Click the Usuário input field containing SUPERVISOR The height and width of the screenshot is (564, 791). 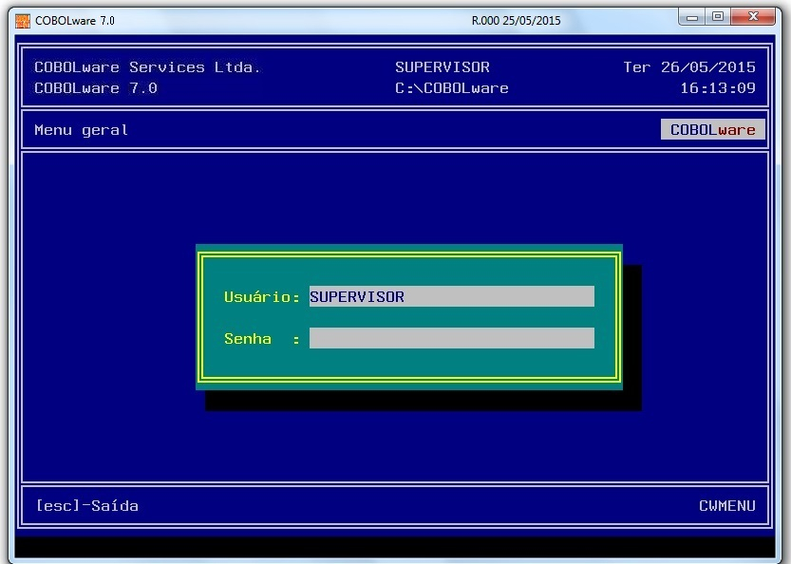click(x=451, y=296)
